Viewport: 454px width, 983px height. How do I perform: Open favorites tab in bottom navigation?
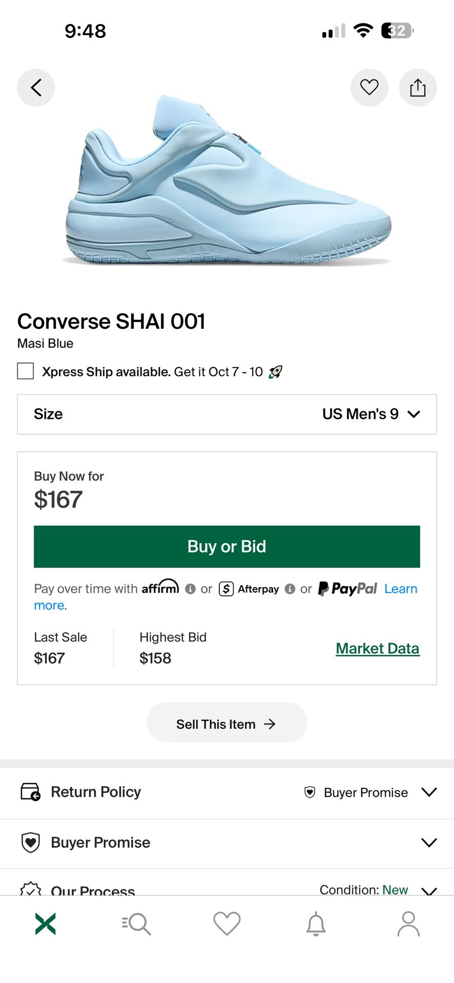click(x=226, y=924)
